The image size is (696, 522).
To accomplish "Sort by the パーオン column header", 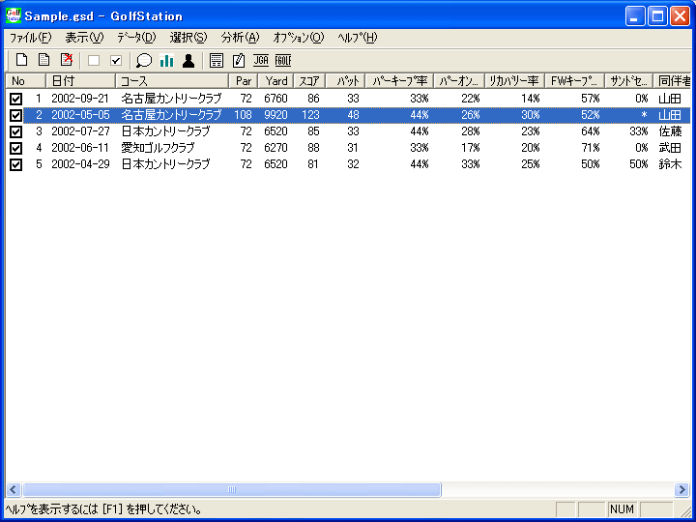I will (459, 81).
